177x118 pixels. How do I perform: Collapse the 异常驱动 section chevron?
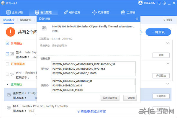168,43
